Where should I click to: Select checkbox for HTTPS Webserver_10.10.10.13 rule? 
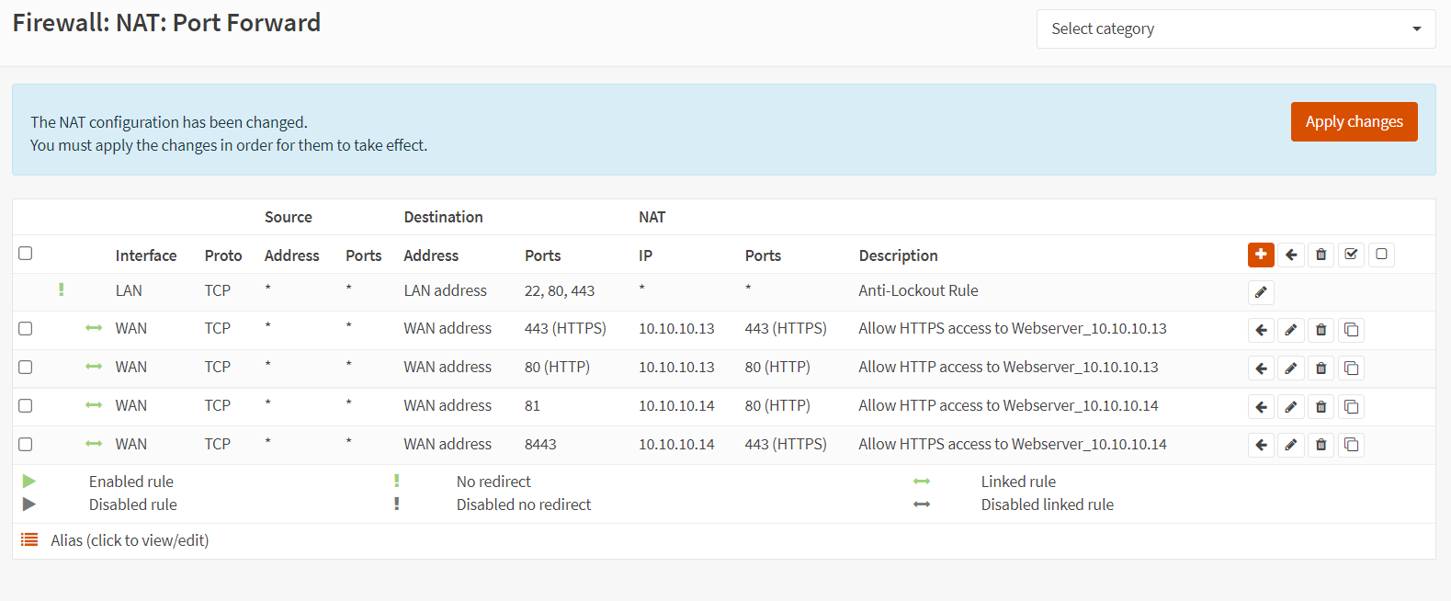coord(26,329)
